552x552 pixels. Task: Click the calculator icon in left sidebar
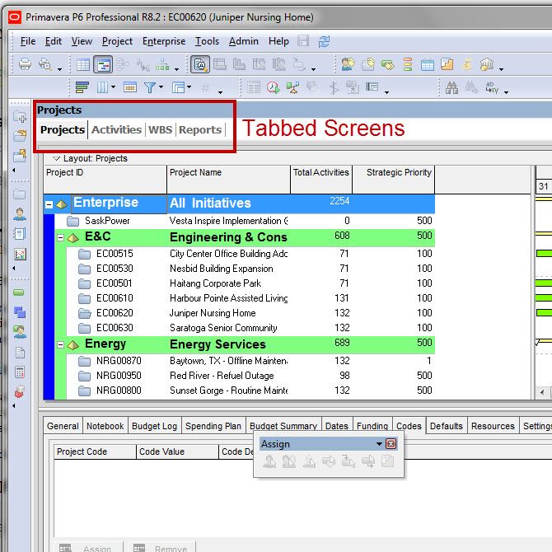pos(20,372)
